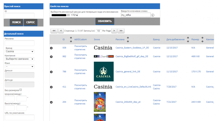Focus the Дата до field
The width and height of the screenshot is (219, 121).
(x=20, y=85)
